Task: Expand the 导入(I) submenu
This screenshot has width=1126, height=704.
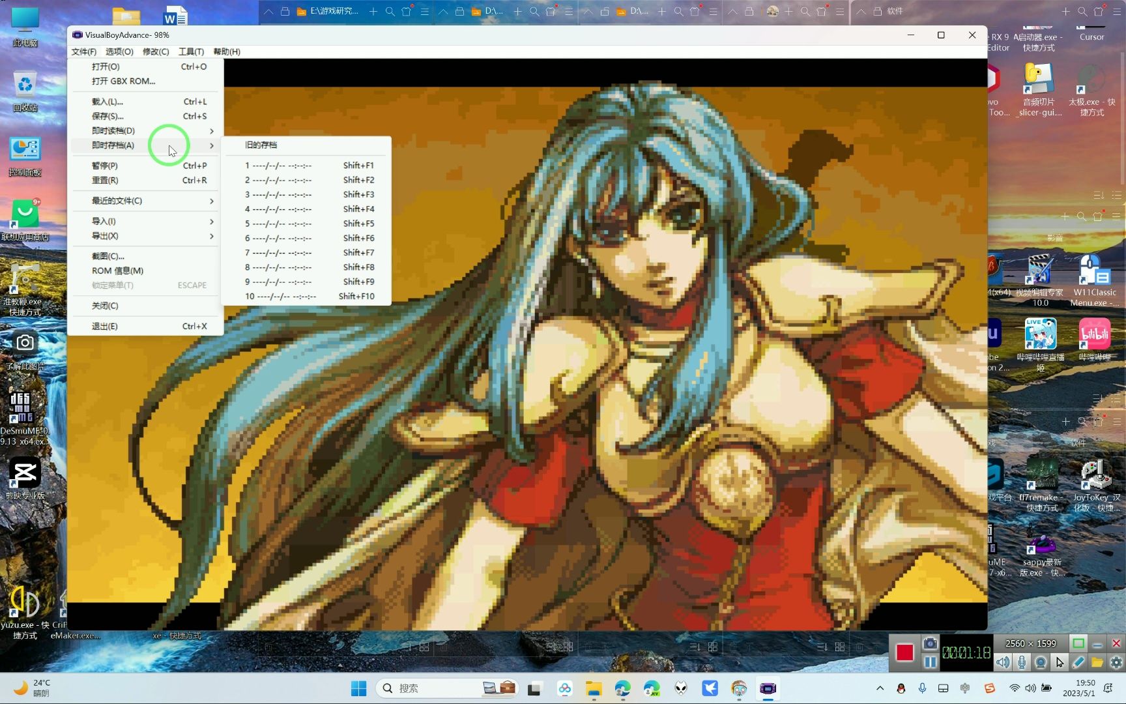Action: pyautogui.click(x=145, y=221)
